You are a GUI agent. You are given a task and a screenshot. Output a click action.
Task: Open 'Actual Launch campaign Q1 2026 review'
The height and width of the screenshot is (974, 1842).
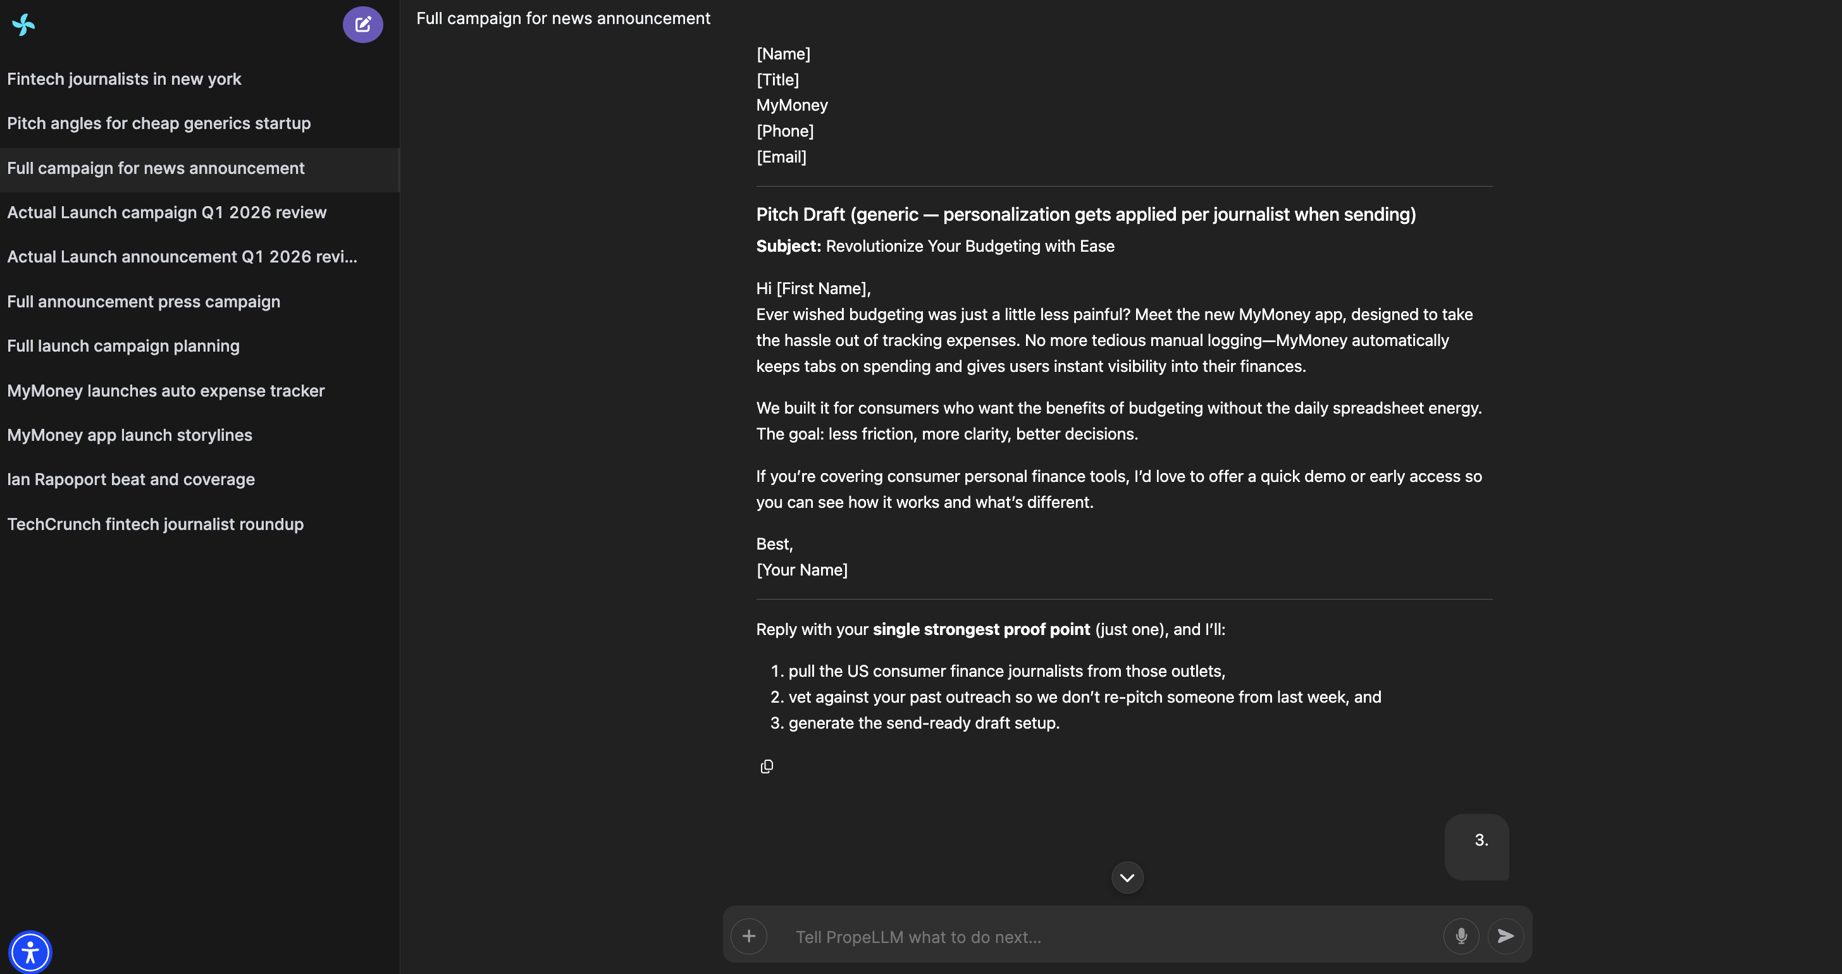166,213
